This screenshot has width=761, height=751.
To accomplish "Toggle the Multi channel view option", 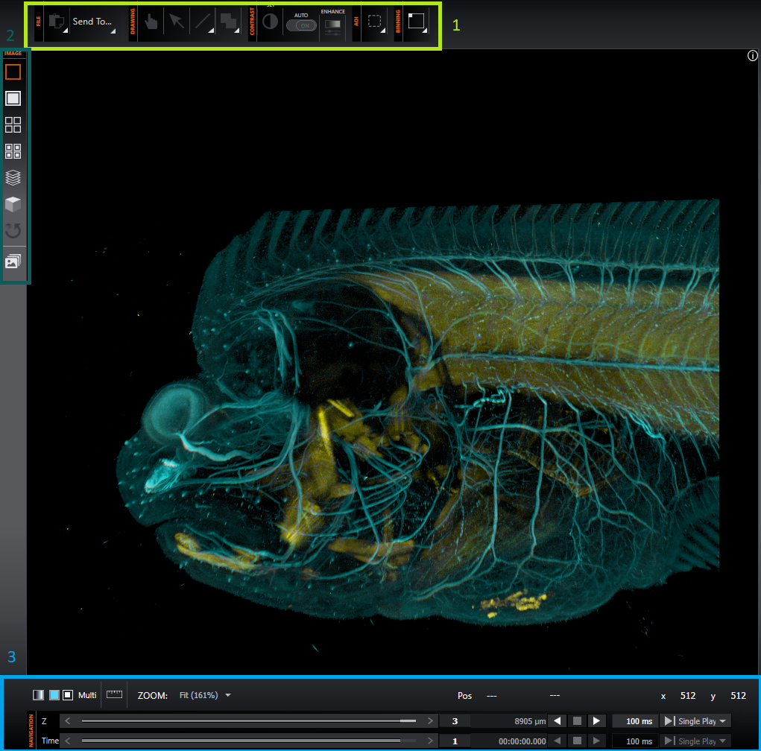I will tap(87, 695).
